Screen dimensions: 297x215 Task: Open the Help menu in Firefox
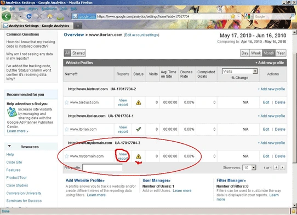pos(74,9)
